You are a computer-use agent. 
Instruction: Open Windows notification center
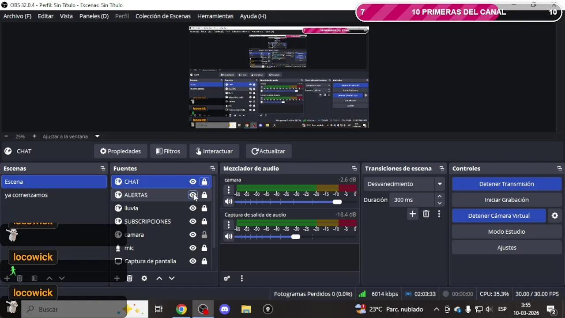[551, 309]
